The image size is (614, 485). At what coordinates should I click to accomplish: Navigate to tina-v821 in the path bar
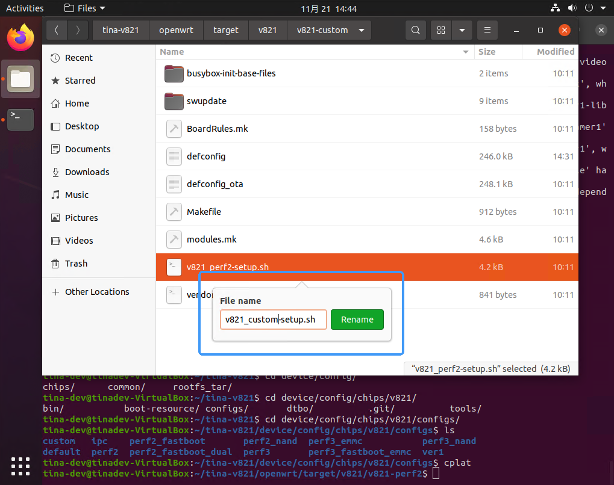click(121, 30)
